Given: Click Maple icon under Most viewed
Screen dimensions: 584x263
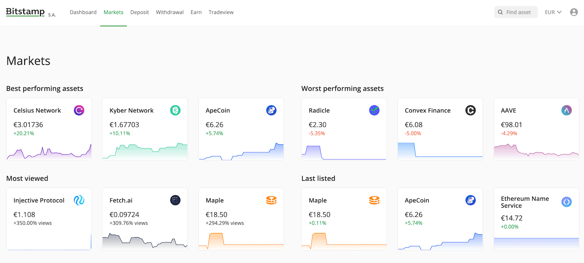Looking at the screenshot, I should [x=271, y=200].
